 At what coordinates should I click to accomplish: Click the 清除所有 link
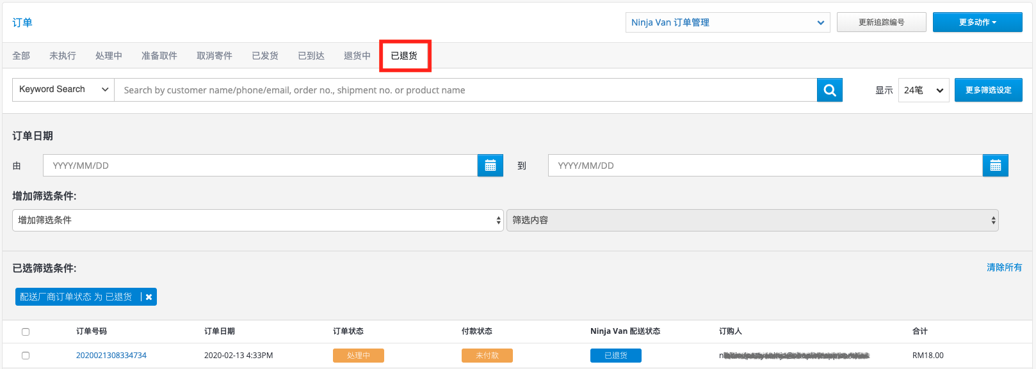pos(1004,267)
